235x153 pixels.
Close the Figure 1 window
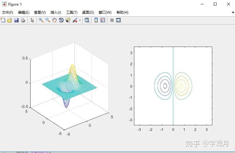(x=228, y=4)
